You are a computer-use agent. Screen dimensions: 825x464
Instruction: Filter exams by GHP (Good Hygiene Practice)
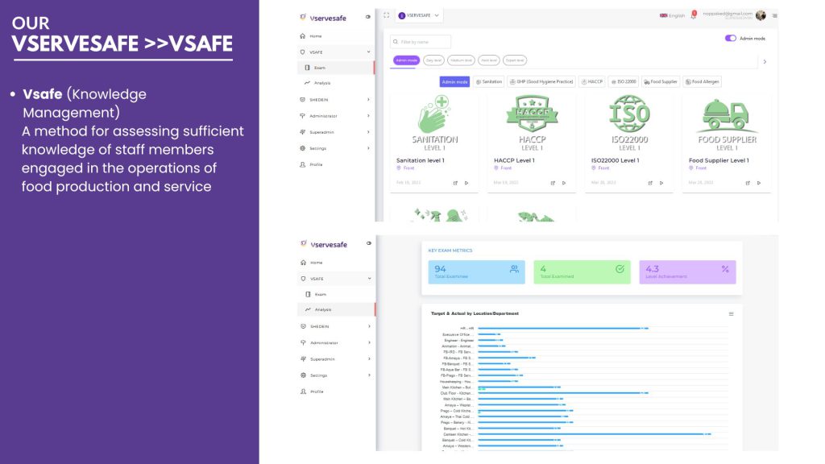tap(541, 81)
